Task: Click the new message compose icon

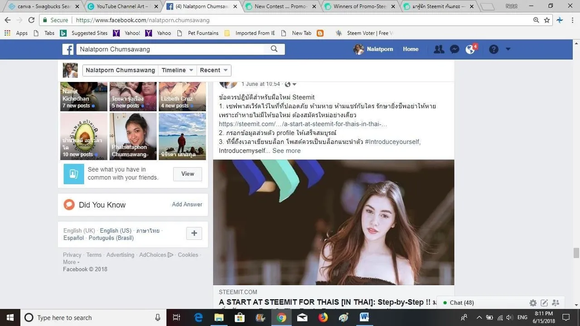Action: pyautogui.click(x=544, y=303)
